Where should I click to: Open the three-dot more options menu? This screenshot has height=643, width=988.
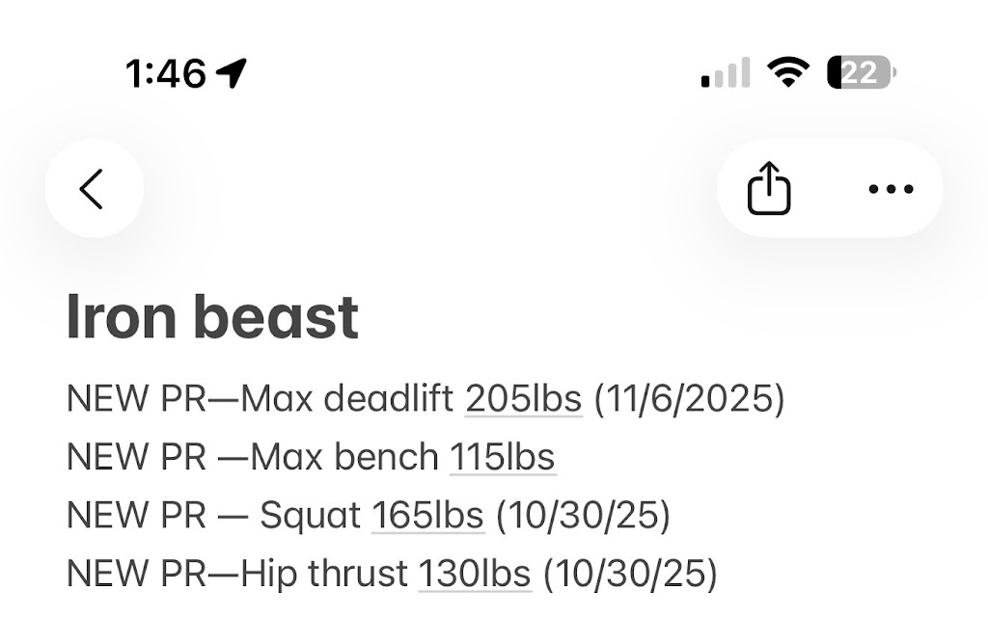(891, 189)
